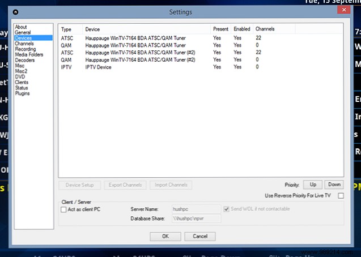361x257 pixels.
Task: Enable Act as client PC checkbox
Action: (64, 209)
